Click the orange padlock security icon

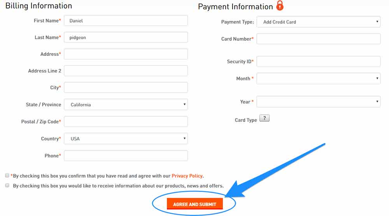[x=280, y=5]
